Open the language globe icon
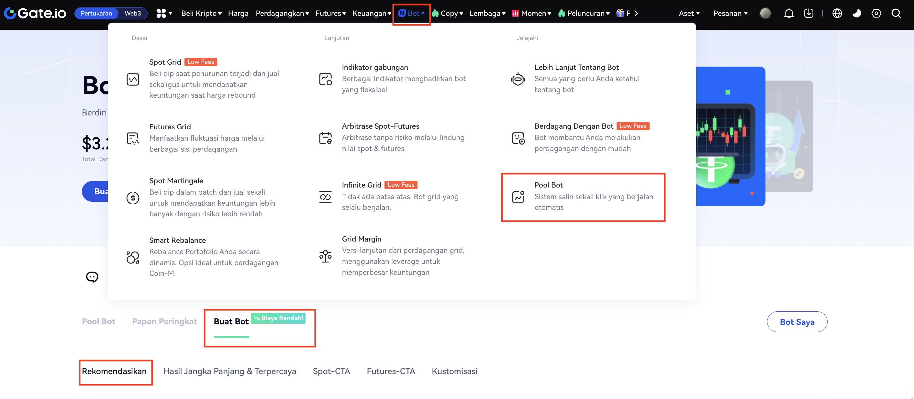914x399 pixels. (837, 14)
